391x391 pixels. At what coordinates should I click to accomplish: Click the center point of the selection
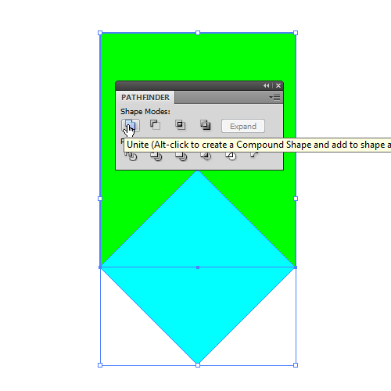(198, 267)
